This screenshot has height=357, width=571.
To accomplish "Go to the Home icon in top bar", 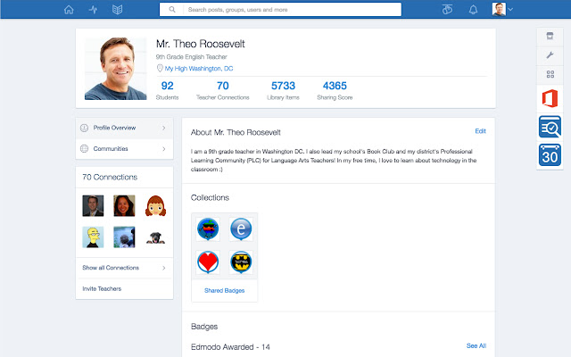I will (69, 10).
